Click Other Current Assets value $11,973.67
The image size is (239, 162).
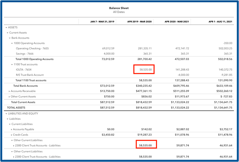[182, 97]
